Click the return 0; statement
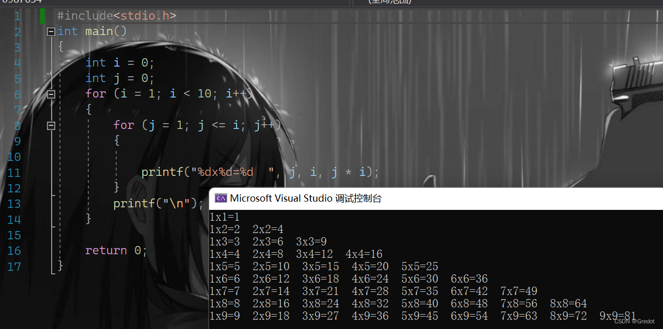 pos(116,251)
